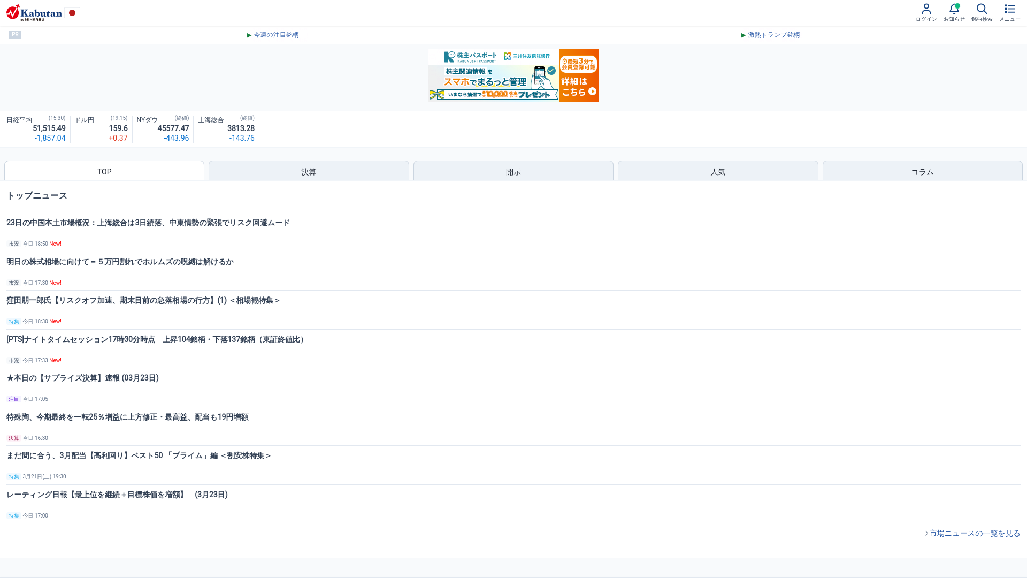This screenshot has width=1027, height=578.
Task: Click トップニュース heading
Action: point(37,196)
